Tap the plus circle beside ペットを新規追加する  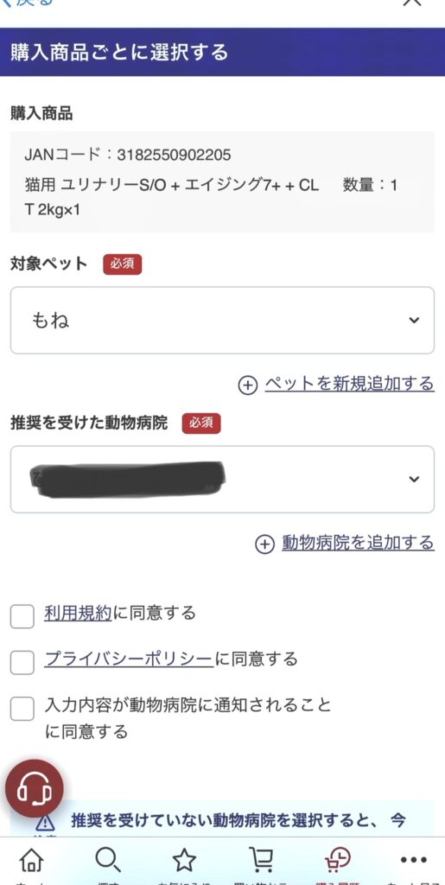click(x=248, y=385)
